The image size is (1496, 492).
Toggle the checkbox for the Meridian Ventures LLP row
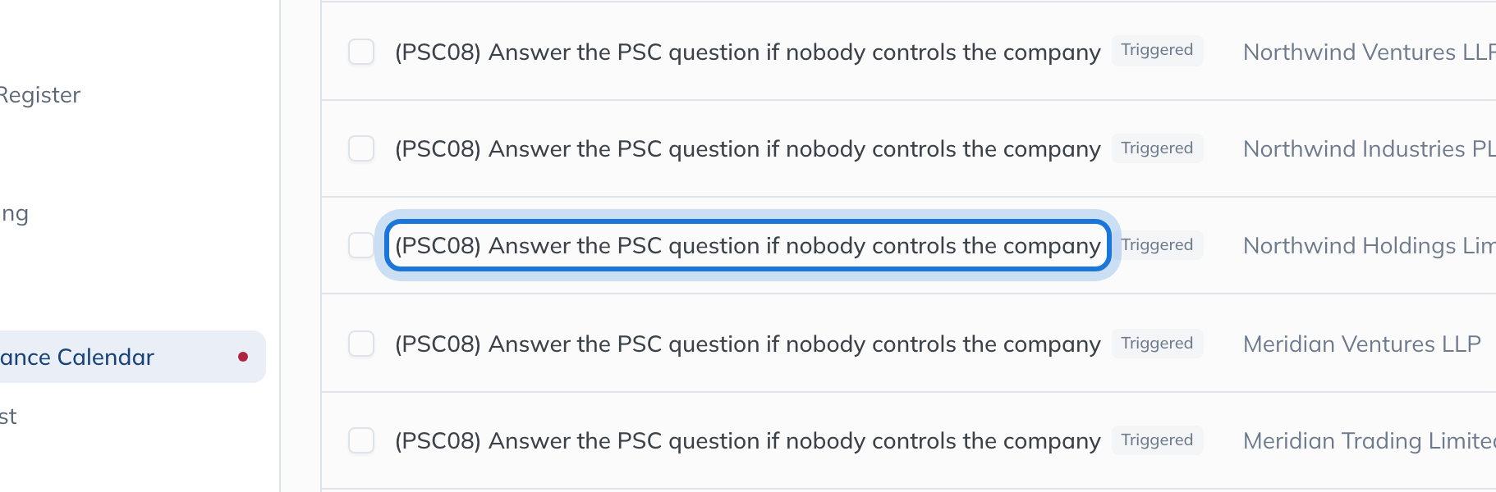361,344
